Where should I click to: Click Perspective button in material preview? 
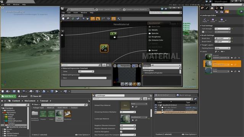pos(124,66)
